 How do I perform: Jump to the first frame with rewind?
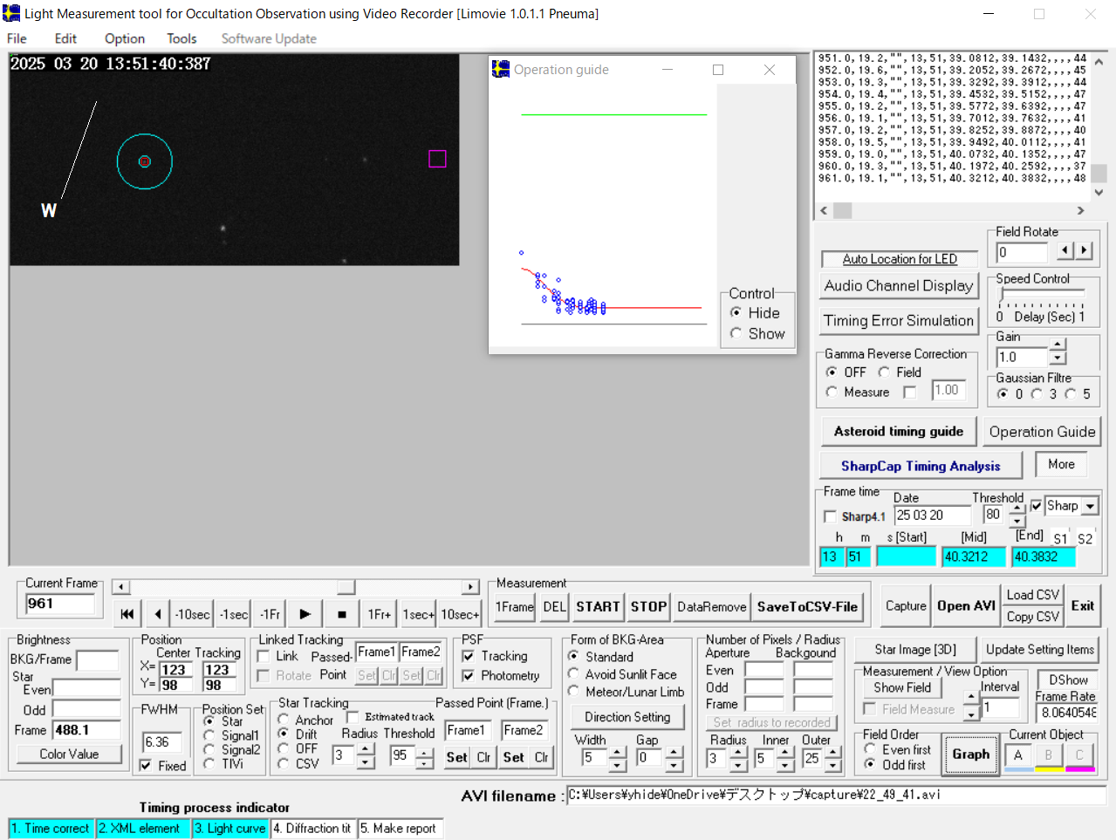pos(127,614)
